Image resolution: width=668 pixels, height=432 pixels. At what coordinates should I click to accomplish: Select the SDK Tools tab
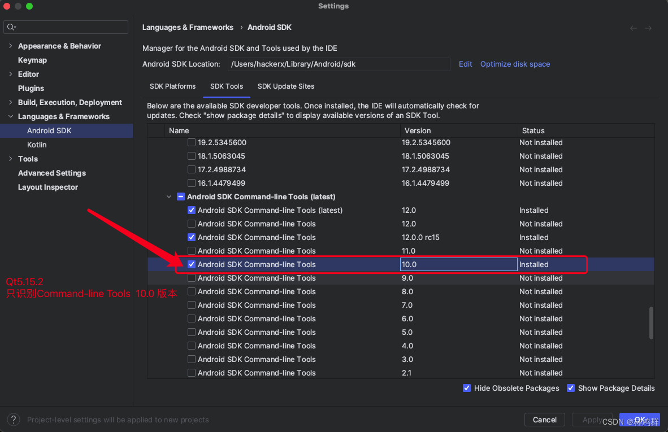227,86
